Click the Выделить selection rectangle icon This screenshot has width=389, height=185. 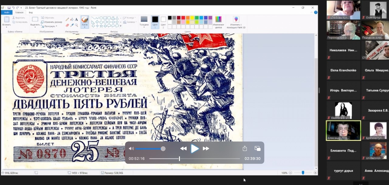[x=35, y=19]
